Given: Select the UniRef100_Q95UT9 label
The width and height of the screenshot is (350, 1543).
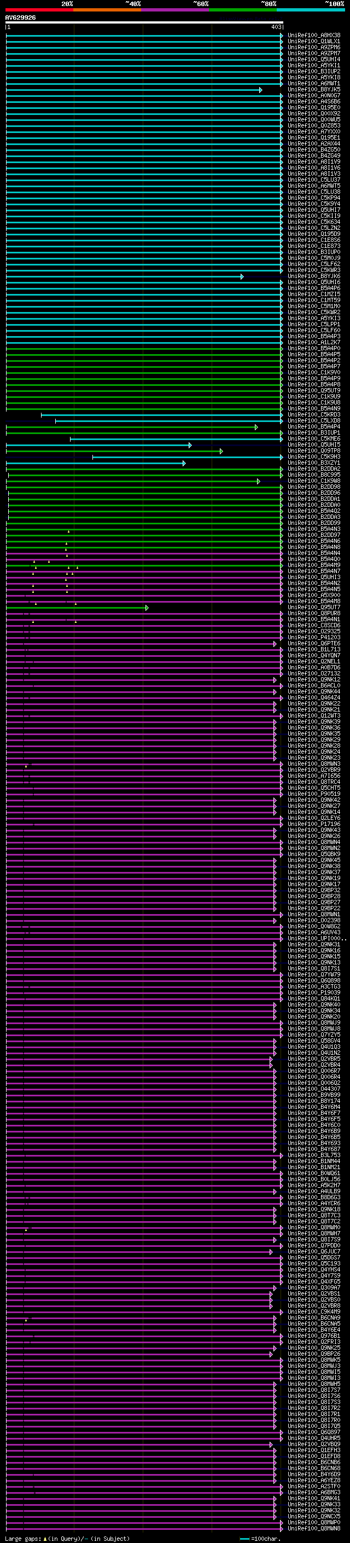Looking at the screenshot, I should coord(313,391).
